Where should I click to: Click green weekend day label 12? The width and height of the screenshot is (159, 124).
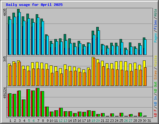pyautogui.click(x=61, y=121)
